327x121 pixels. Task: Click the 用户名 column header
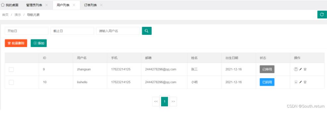pyautogui.click(x=82, y=58)
